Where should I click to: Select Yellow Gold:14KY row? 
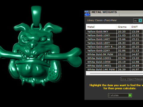114,39
